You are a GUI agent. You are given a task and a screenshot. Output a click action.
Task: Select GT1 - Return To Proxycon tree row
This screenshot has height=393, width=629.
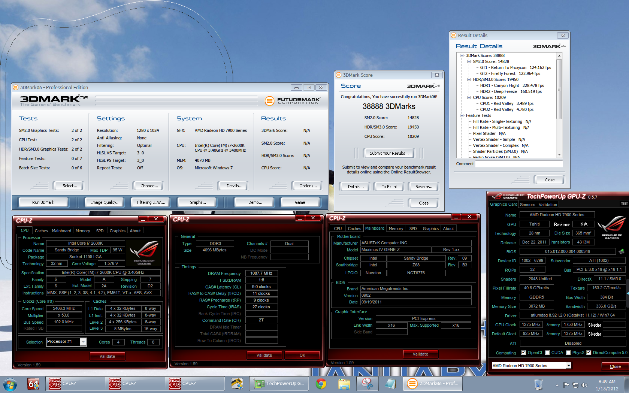click(x=515, y=67)
